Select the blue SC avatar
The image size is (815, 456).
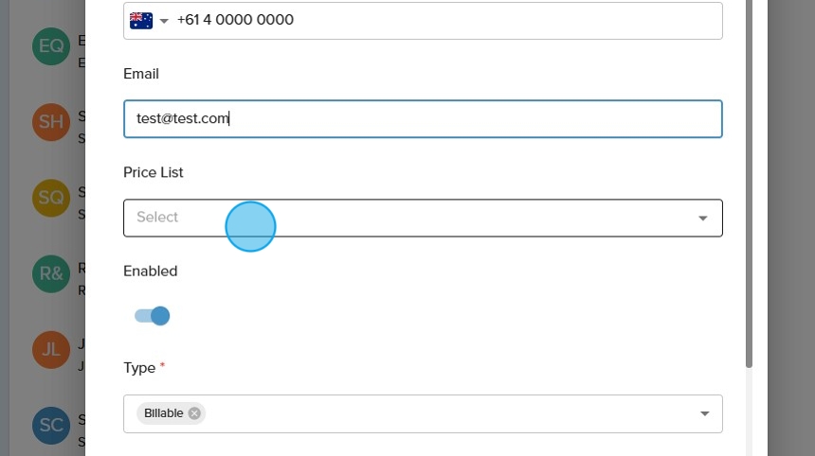tap(51, 425)
